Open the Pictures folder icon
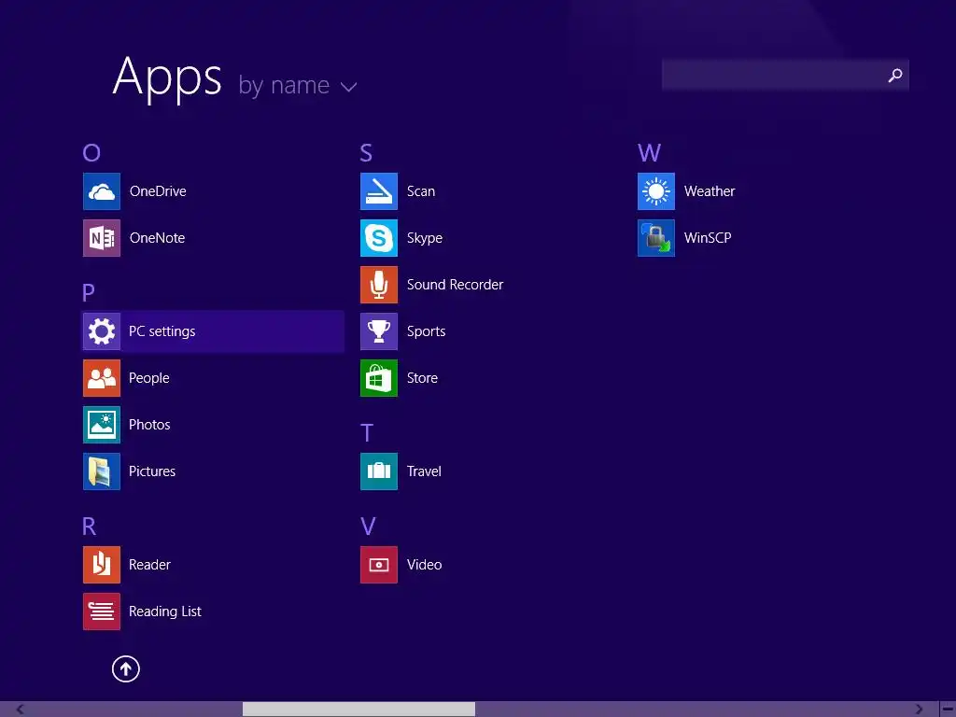The image size is (956, 717). (102, 471)
